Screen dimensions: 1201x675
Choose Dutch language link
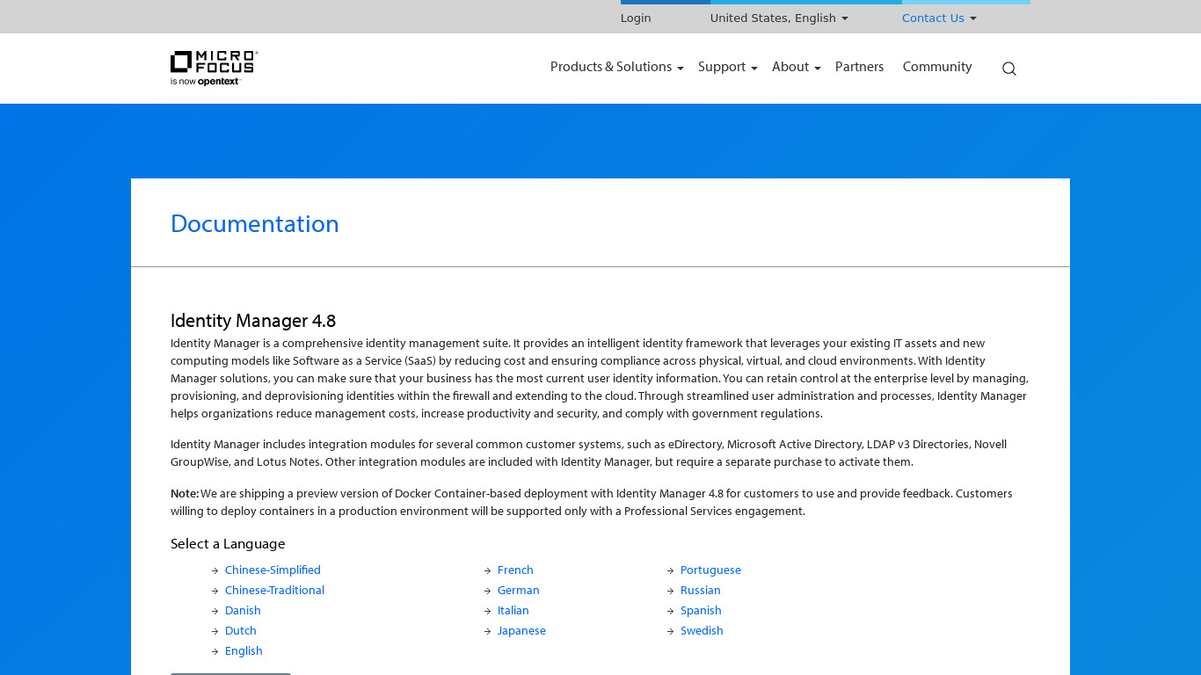coord(241,631)
